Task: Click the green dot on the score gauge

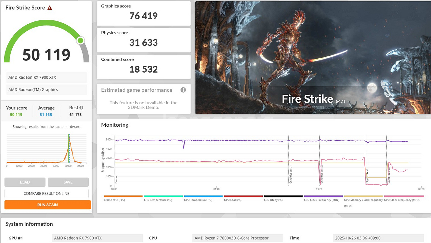Action: (80, 40)
